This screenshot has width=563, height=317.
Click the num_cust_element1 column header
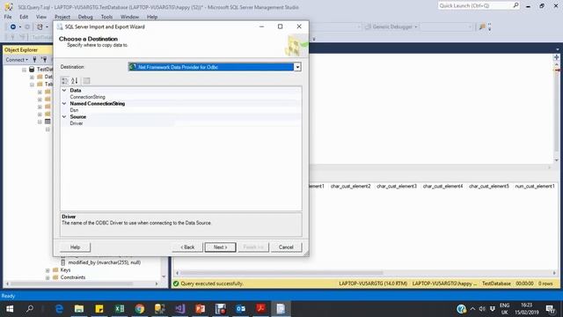pyautogui.click(x=535, y=186)
